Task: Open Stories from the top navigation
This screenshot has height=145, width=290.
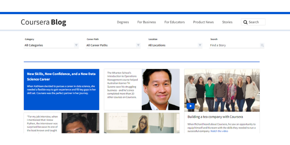Action: [227, 22]
